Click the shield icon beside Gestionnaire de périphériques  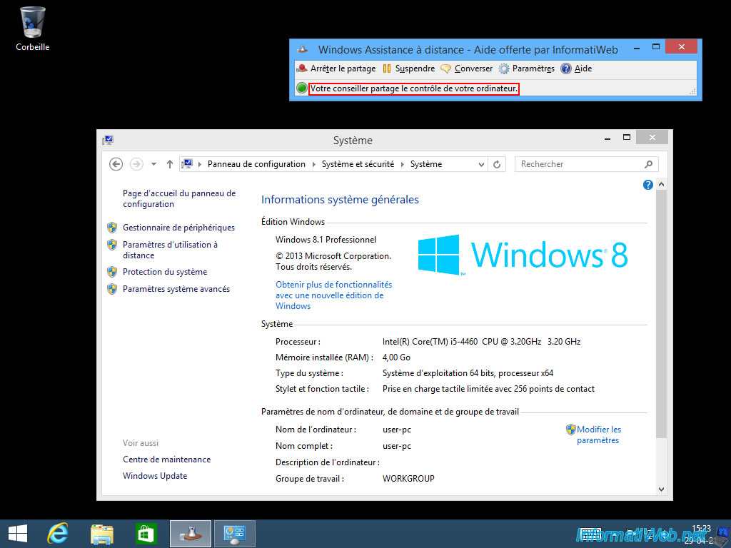[x=112, y=228]
